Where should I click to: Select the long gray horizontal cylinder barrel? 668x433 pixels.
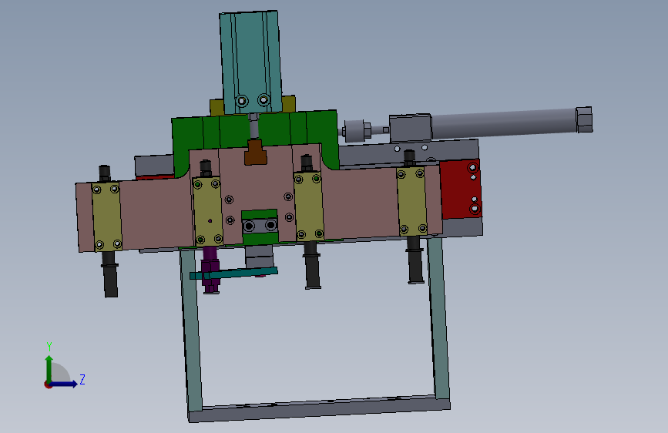[x=502, y=123]
